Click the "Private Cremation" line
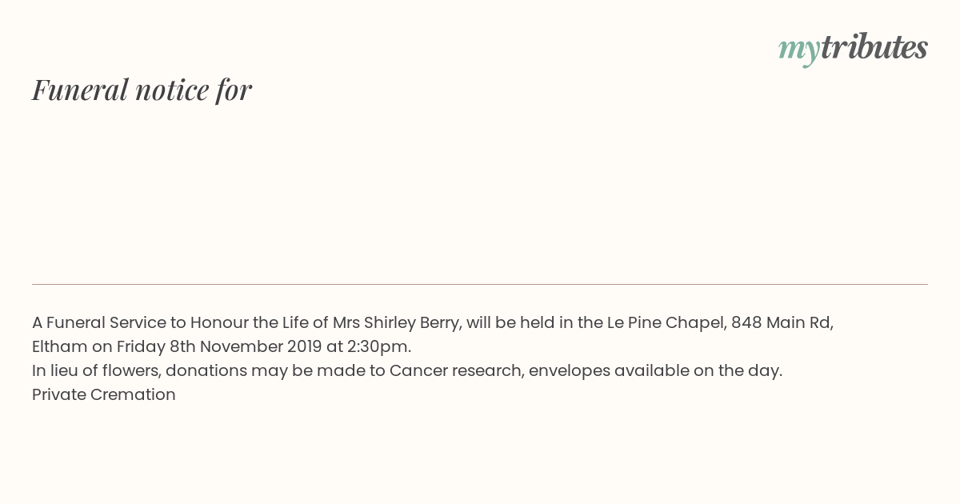 (x=104, y=394)
